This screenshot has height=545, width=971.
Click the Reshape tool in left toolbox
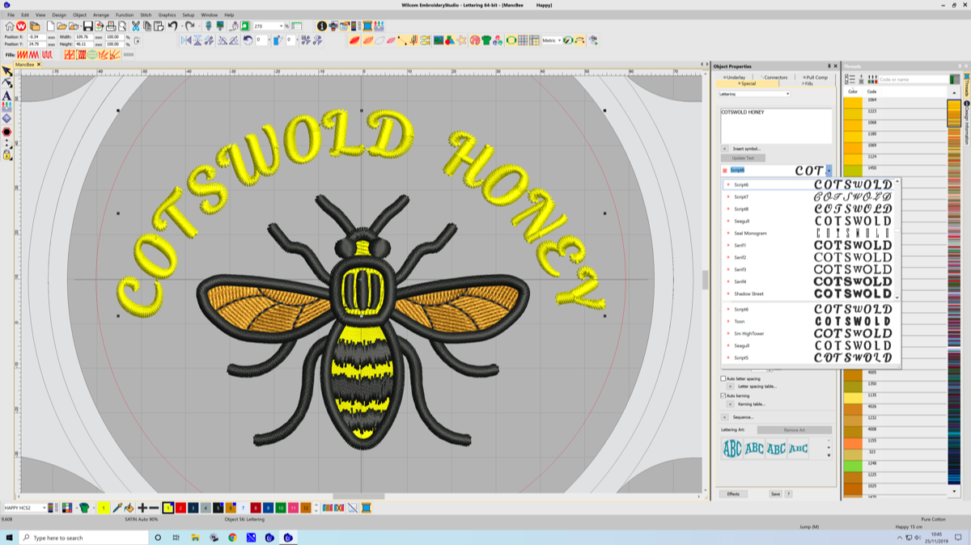(x=6, y=83)
